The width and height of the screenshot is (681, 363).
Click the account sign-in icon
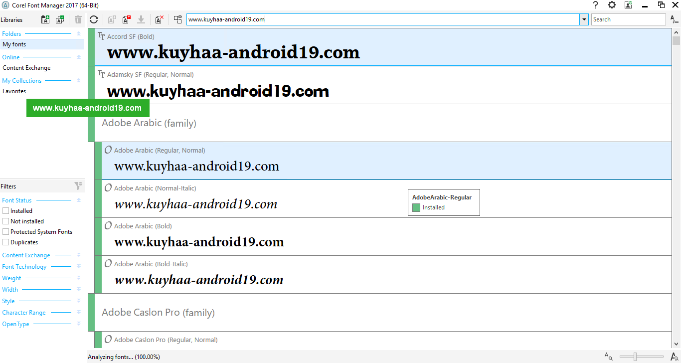tap(628, 5)
